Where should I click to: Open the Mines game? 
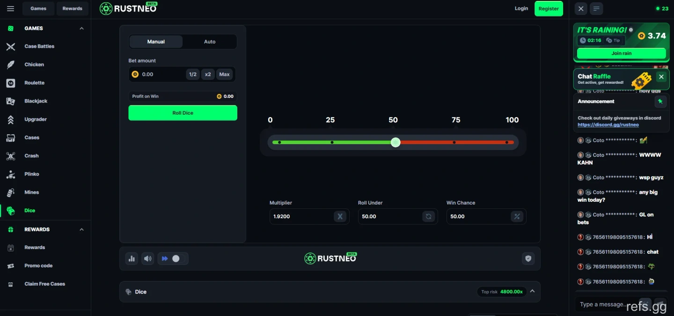pos(32,192)
